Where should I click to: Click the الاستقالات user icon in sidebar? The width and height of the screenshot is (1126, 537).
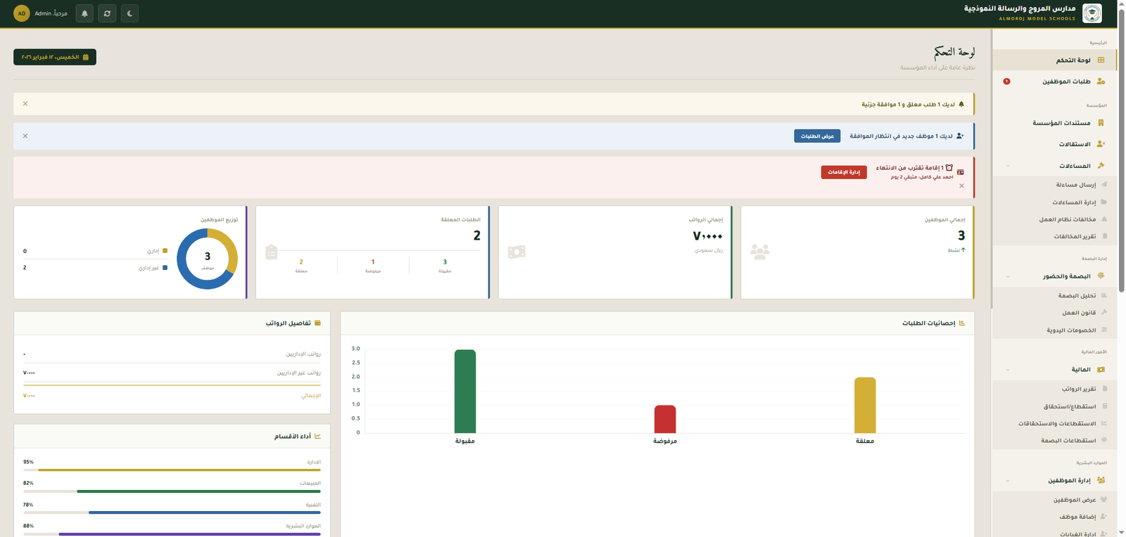click(1101, 144)
